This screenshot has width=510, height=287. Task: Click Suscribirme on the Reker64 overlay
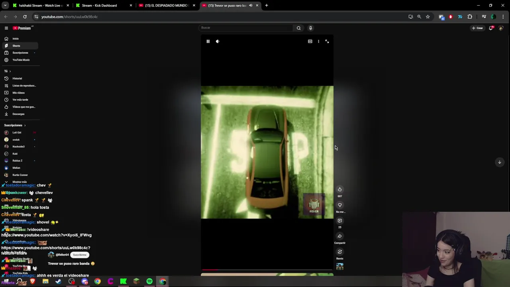80,255
